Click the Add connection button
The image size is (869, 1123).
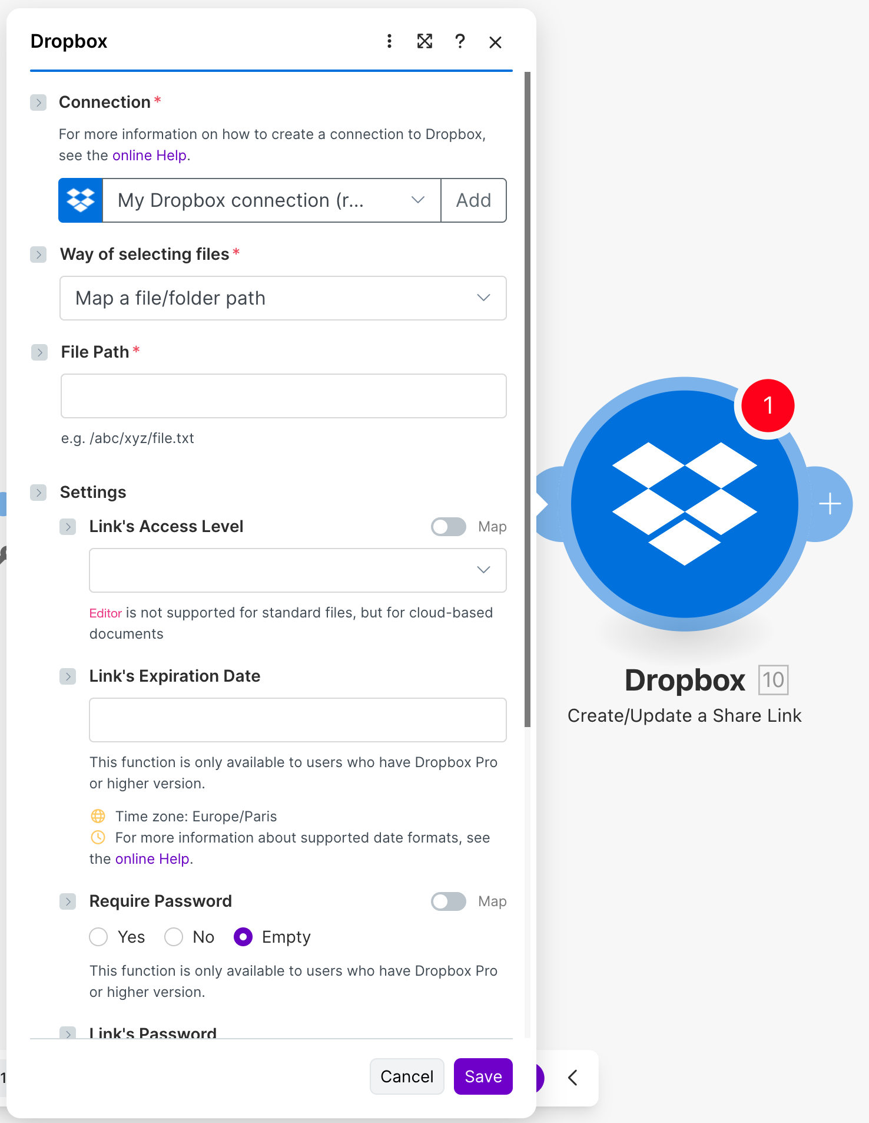click(473, 200)
